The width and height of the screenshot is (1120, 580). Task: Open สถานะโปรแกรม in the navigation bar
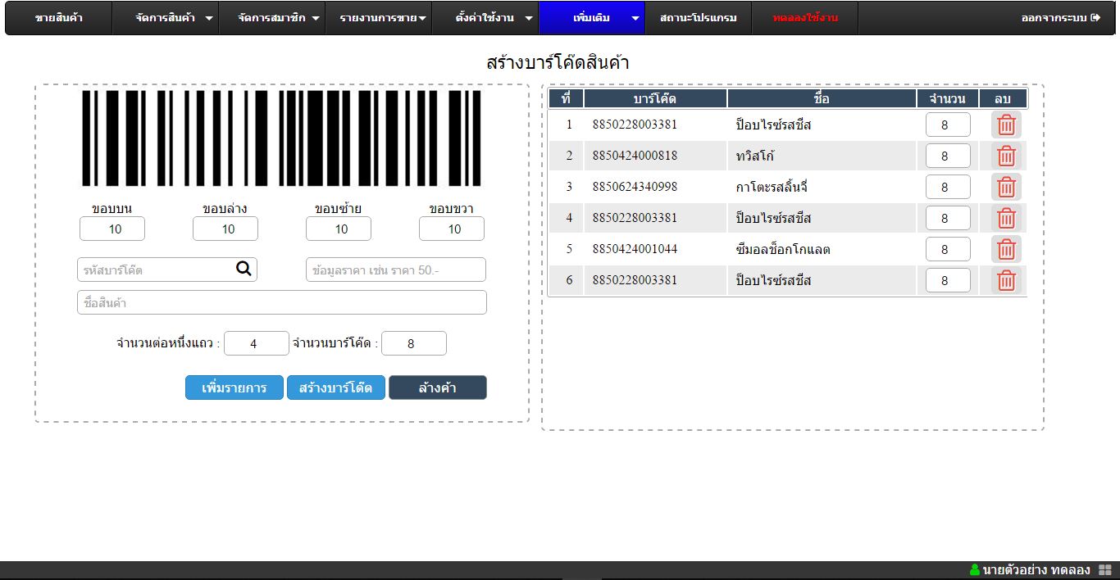tap(698, 18)
